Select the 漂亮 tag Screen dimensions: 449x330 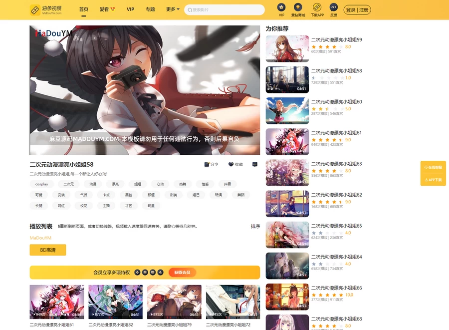tap(115, 184)
